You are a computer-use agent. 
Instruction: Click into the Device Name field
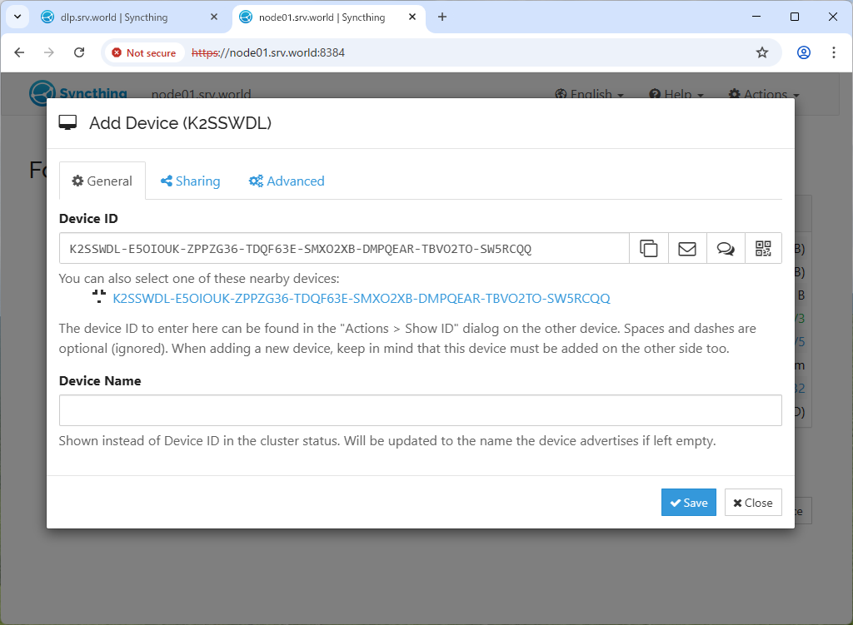point(420,410)
